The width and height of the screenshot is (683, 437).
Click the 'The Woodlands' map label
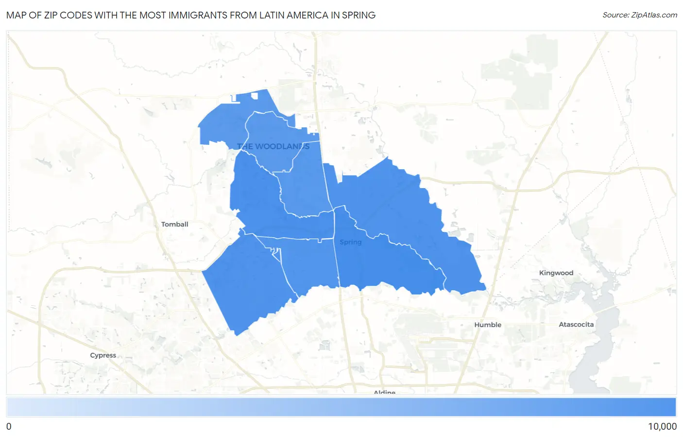tap(273, 146)
